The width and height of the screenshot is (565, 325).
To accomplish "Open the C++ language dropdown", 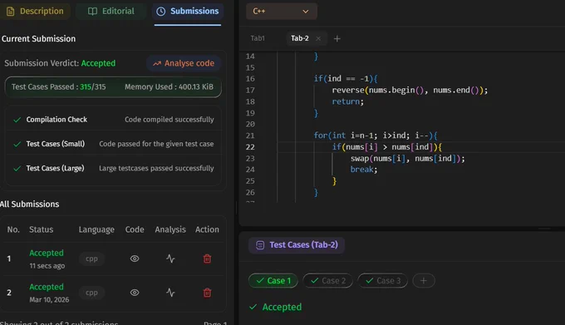I will click(282, 11).
